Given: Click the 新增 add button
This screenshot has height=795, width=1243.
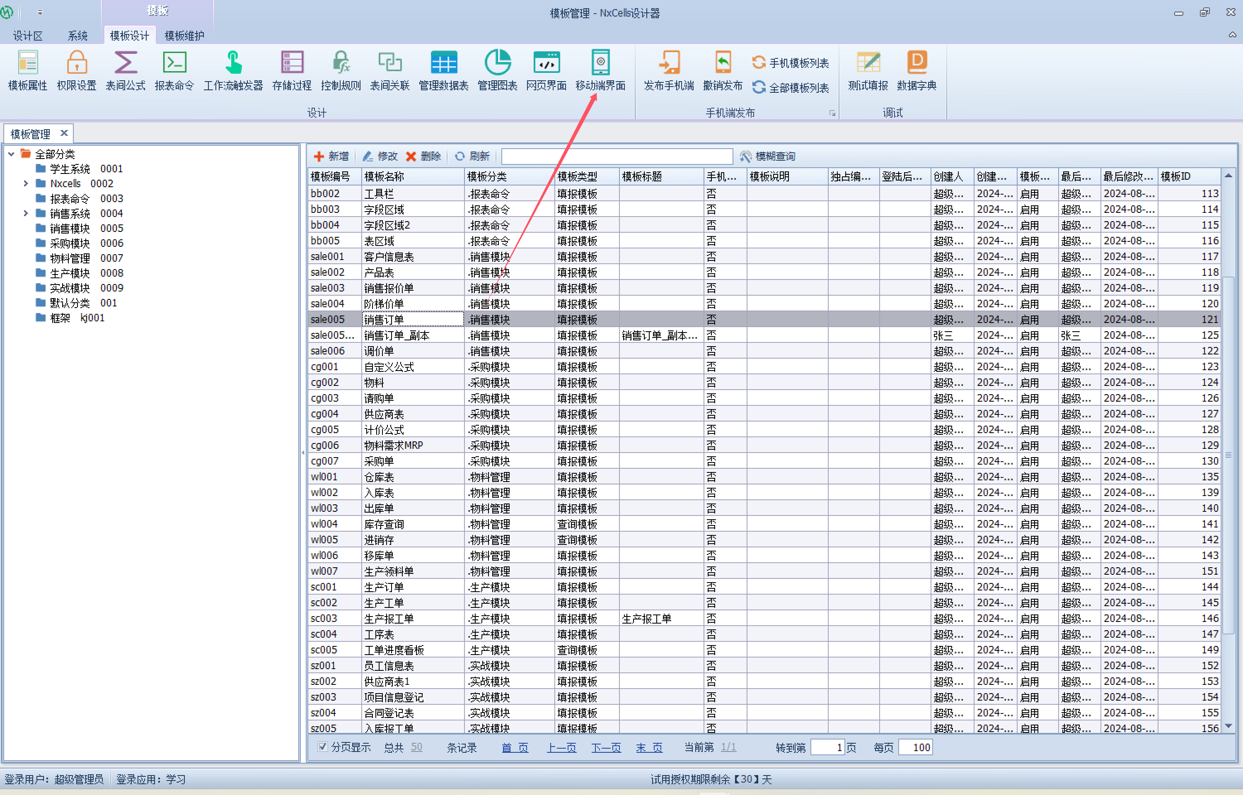Looking at the screenshot, I should tap(331, 156).
